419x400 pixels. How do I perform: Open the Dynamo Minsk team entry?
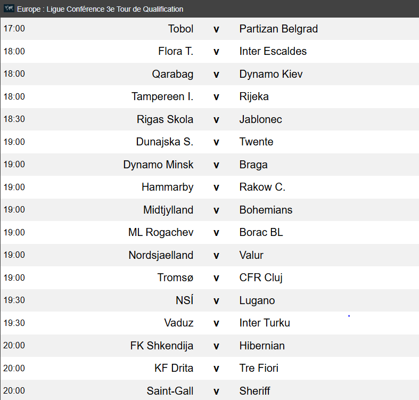pos(158,165)
